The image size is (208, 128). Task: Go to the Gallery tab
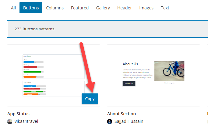[103, 8]
